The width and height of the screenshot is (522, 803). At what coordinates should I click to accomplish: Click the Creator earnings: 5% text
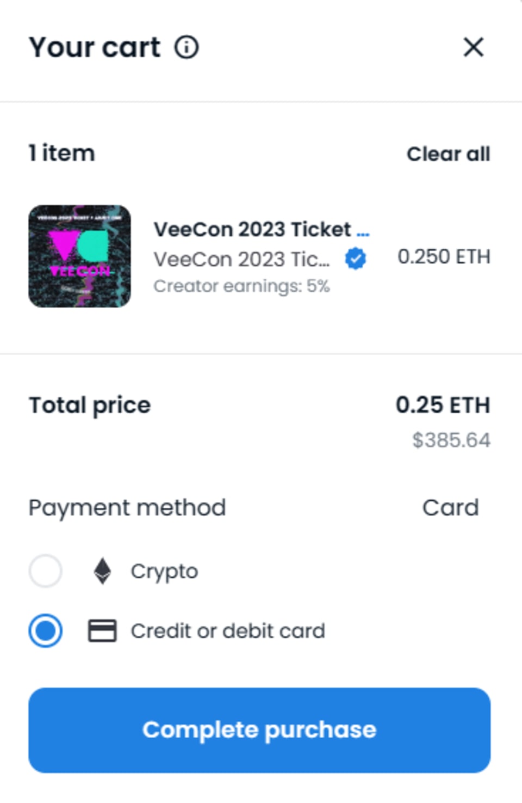click(241, 286)
